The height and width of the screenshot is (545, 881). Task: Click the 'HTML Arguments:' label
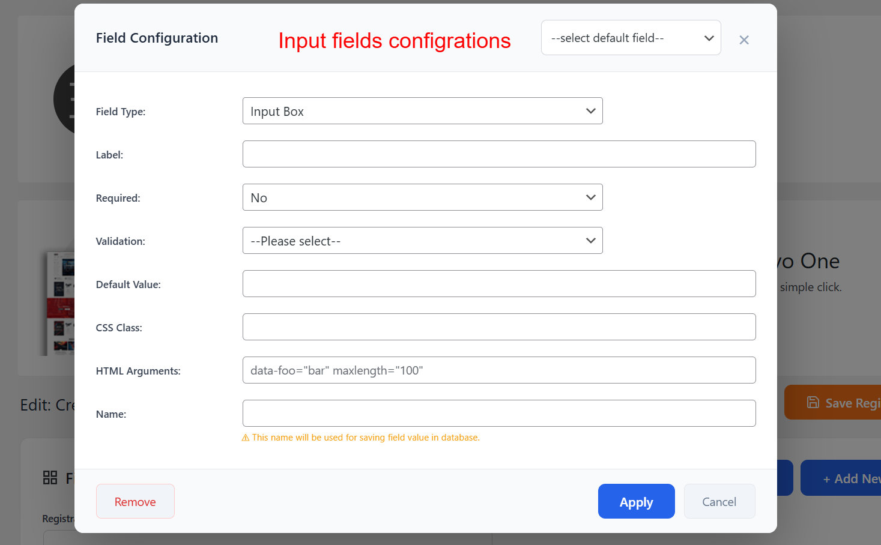tap(138, 371)
